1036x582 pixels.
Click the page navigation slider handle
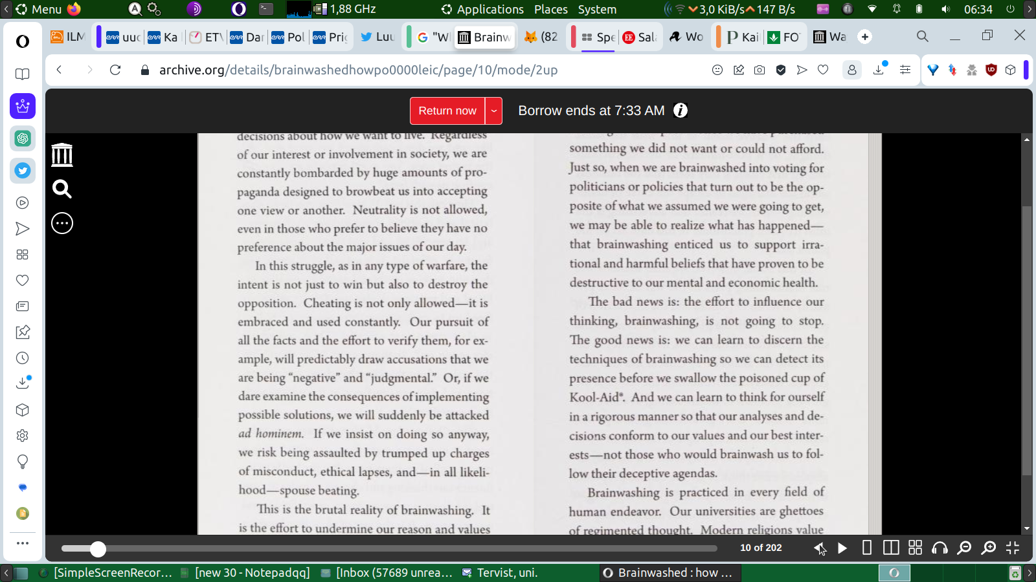[98, 549]
